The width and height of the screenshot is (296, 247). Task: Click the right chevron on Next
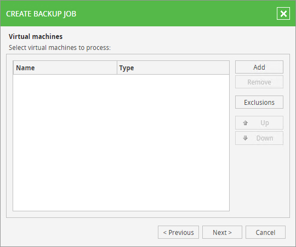230,232
